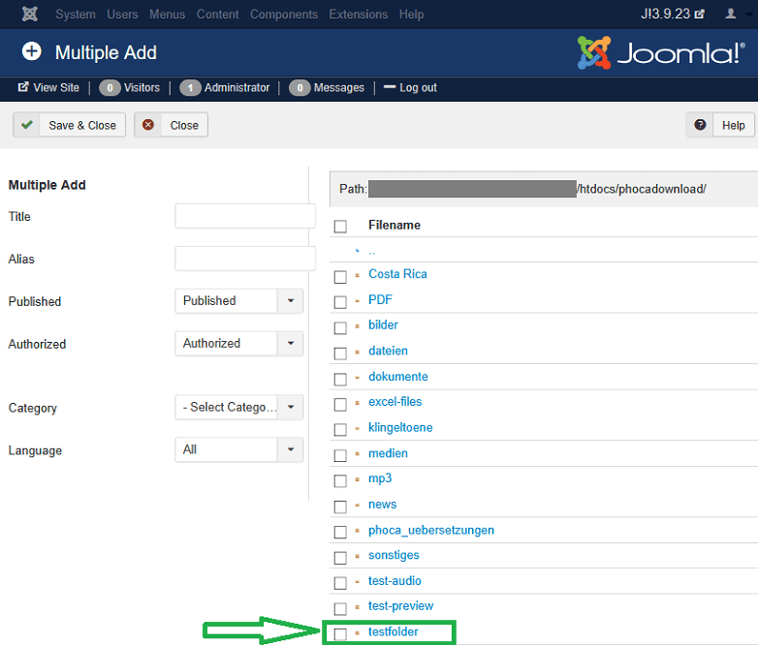The height and width of the screenshot is (645, 758).
Task: Click the red X Close icon
Action: tap(148, 125)
